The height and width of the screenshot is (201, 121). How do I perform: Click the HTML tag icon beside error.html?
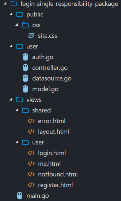coord(31,121)
